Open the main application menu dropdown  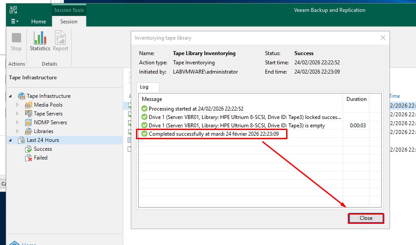coord(15,21)
